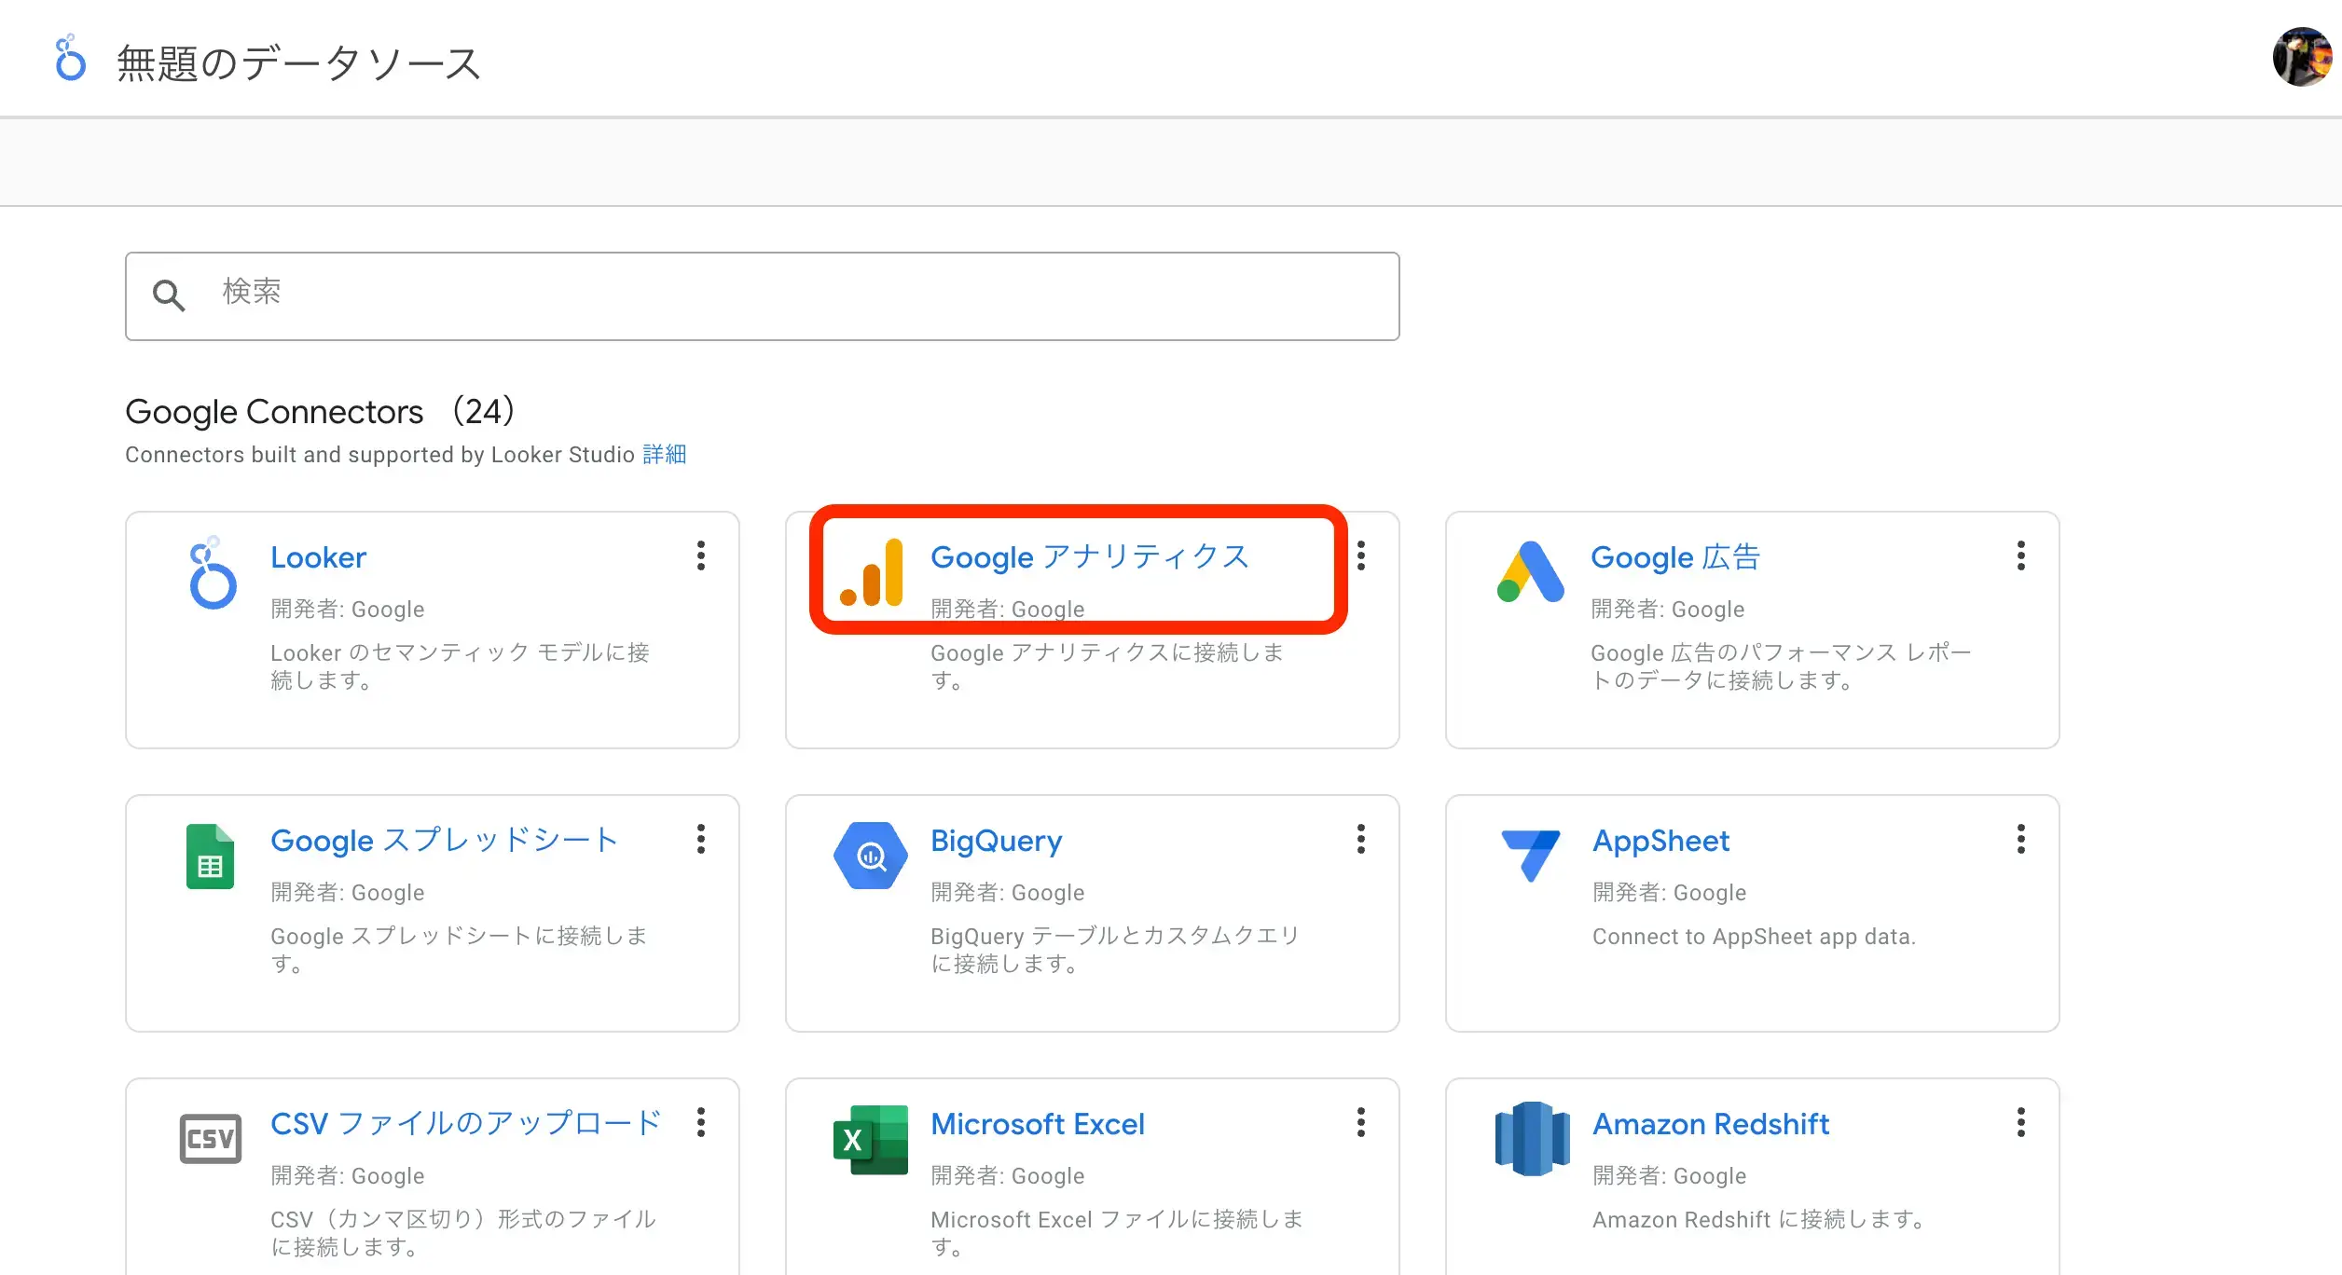Select the Google アナリティクス connector
This screenshot has height=1275, width=2342.
[x=1090, y=557]
